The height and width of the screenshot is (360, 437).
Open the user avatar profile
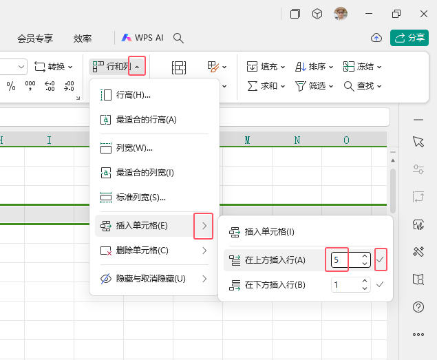tap(341, 13)
